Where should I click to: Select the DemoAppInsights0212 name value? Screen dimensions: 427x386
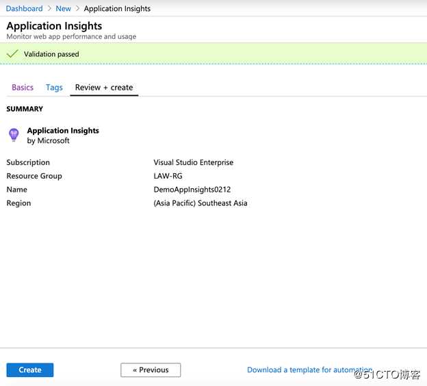(192, 190)
